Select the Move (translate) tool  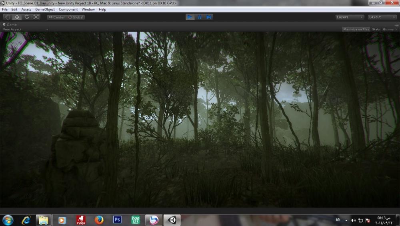17,17
